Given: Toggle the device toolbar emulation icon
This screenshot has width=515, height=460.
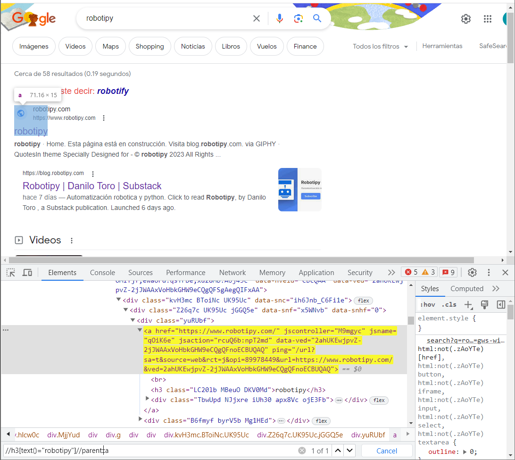Looking at the screenshot, I should pyautogui.click(x=27, y=272).
